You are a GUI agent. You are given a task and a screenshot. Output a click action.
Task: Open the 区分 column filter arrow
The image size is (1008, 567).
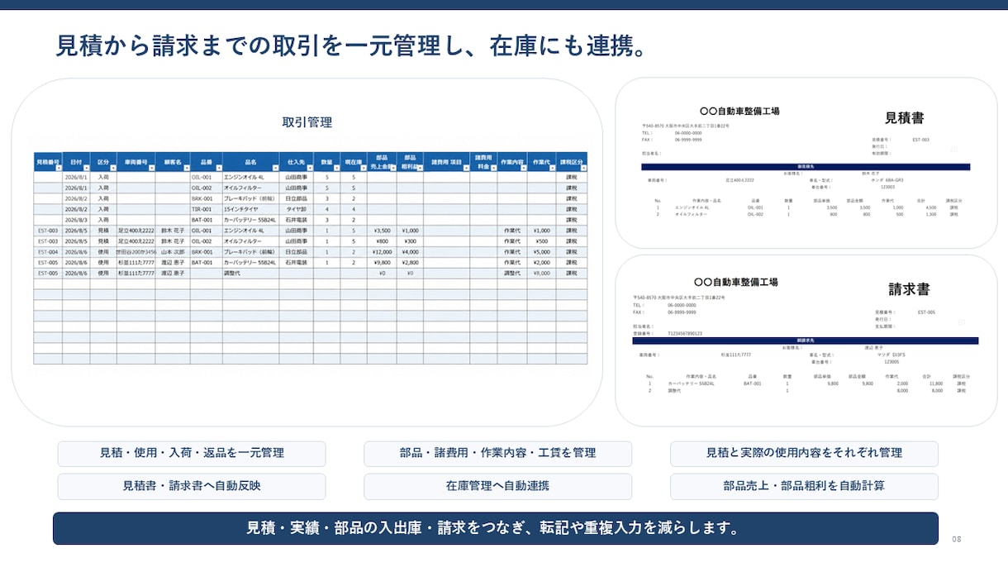tap(112, 168)
